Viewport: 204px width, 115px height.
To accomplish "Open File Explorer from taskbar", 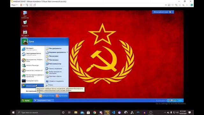I will [x=76, y=112].
